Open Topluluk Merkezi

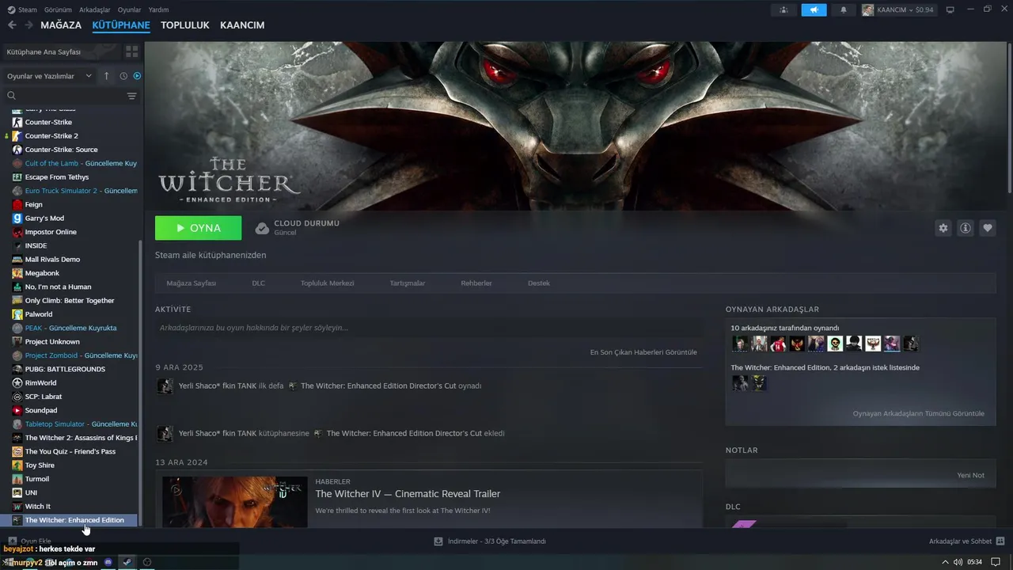point(327,283)
